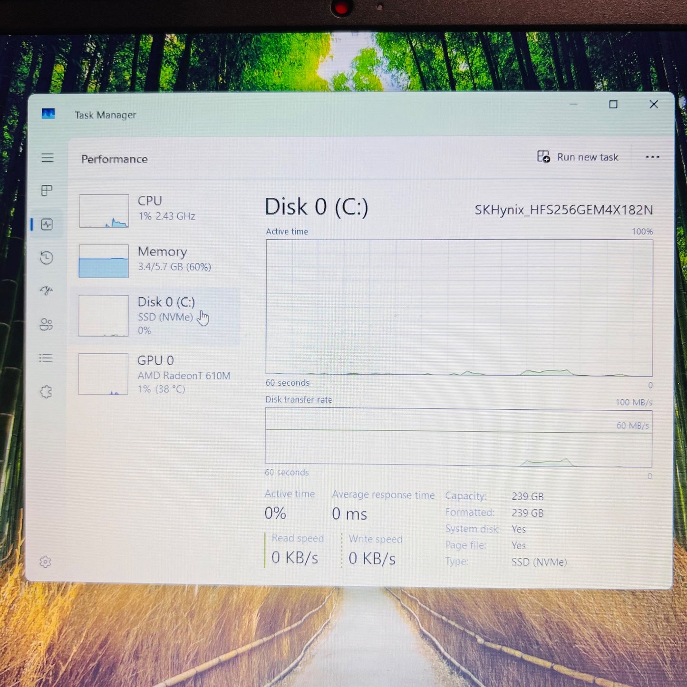687x687 pixels.
Task: Click the Disk 0 (C:) heading
Action: tap(316, 207)
